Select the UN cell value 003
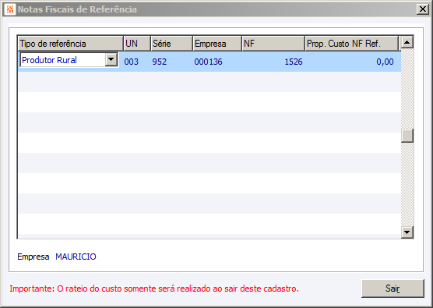 click(x=131, y=62)
